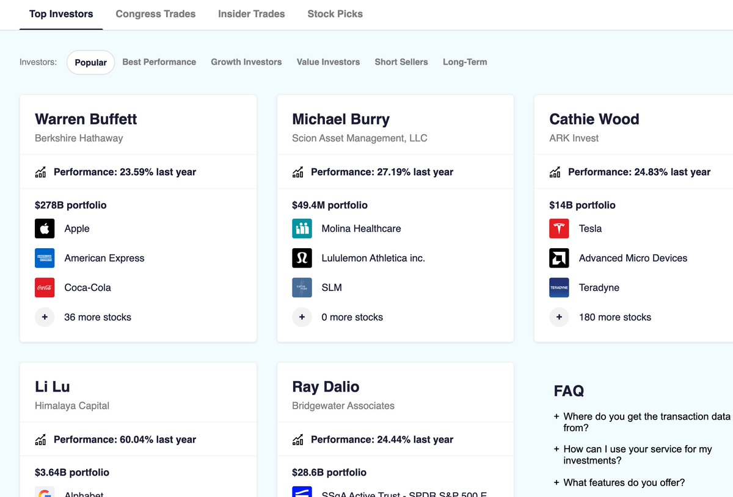Click the Tesla logo icon
Viewport: 733px width, 497px height.
pos(559,229)
